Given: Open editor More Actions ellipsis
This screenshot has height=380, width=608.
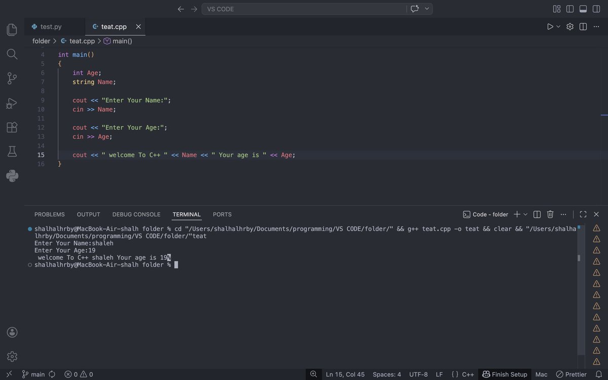Looking at the screenshot, I should [x=596, y=26].
